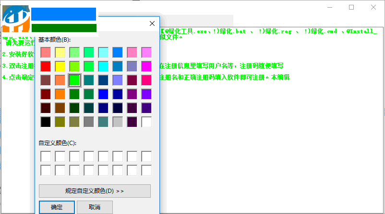Click the green text containing @Install_
Image resolution: width=385 pixels, height=214 pixels.
tap(269, 31)
